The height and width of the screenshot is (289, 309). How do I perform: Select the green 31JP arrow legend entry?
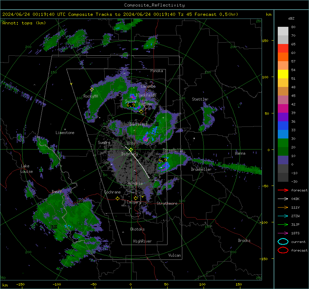[283, 224]
